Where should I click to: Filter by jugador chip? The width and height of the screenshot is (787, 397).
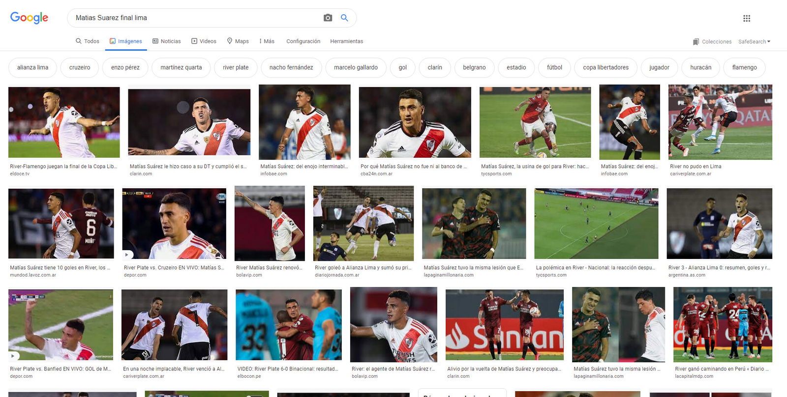(659, 67)
